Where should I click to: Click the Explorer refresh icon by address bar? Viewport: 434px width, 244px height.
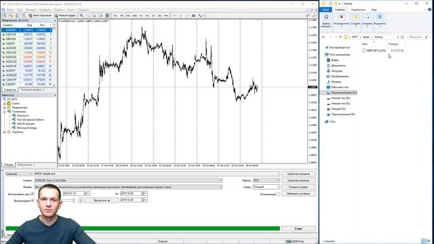pyautogui.click(x=402, y=37)
